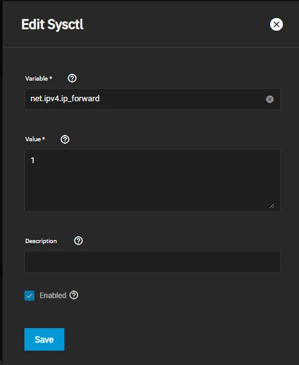Click the Edit Sysctl heading
The image size is (299, 365).
coord(53,24)
